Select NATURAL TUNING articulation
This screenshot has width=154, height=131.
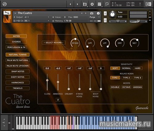coord(18,55)
